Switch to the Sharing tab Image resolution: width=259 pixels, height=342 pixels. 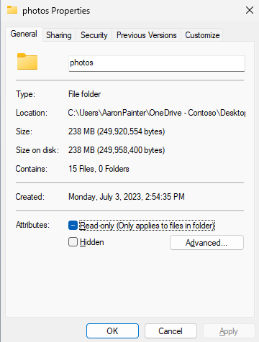pyautogui.click(x=59, y=35)
